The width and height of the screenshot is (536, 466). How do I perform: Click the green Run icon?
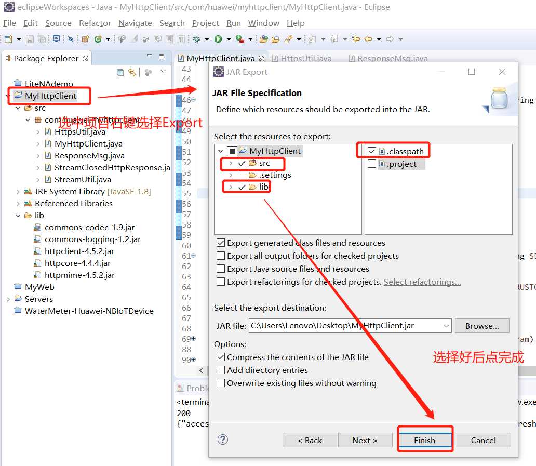(x=218, y=39)
